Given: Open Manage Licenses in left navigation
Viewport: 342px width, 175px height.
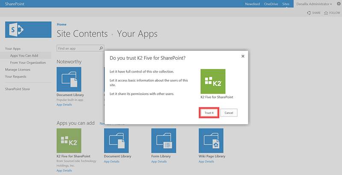Looking at the screenshot, I should pyautogui.click(x=18, y=69).
